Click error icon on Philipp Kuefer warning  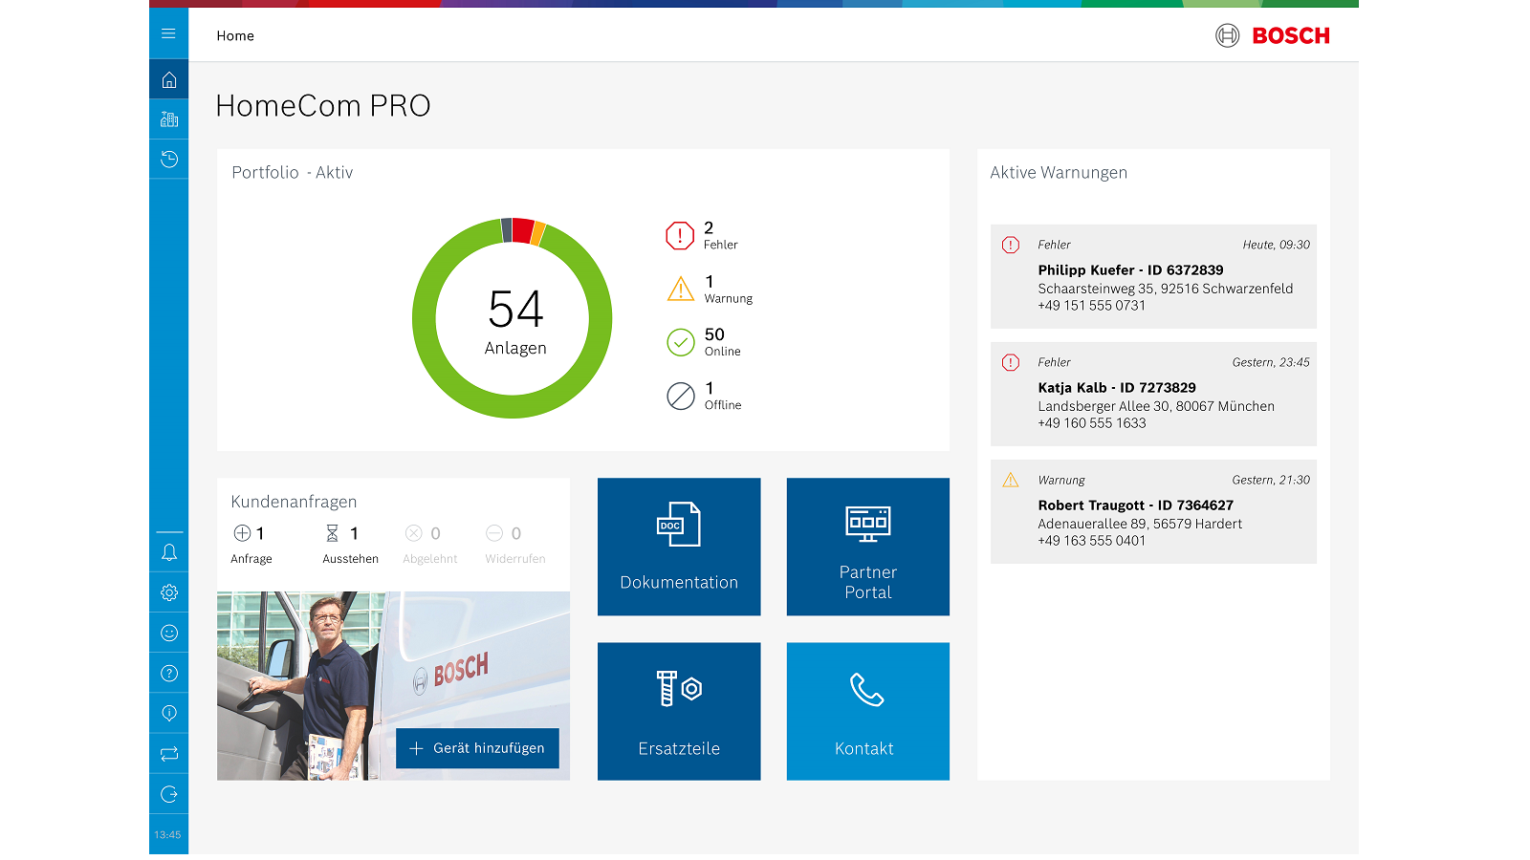(1010, 245)
